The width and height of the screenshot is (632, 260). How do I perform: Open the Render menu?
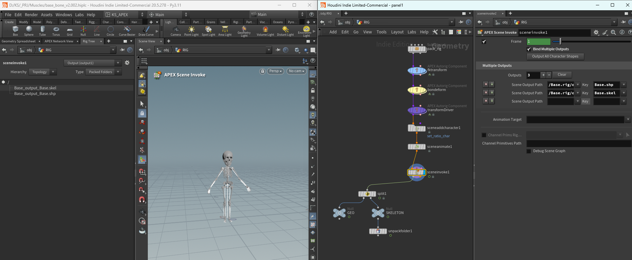pos(31,15)
